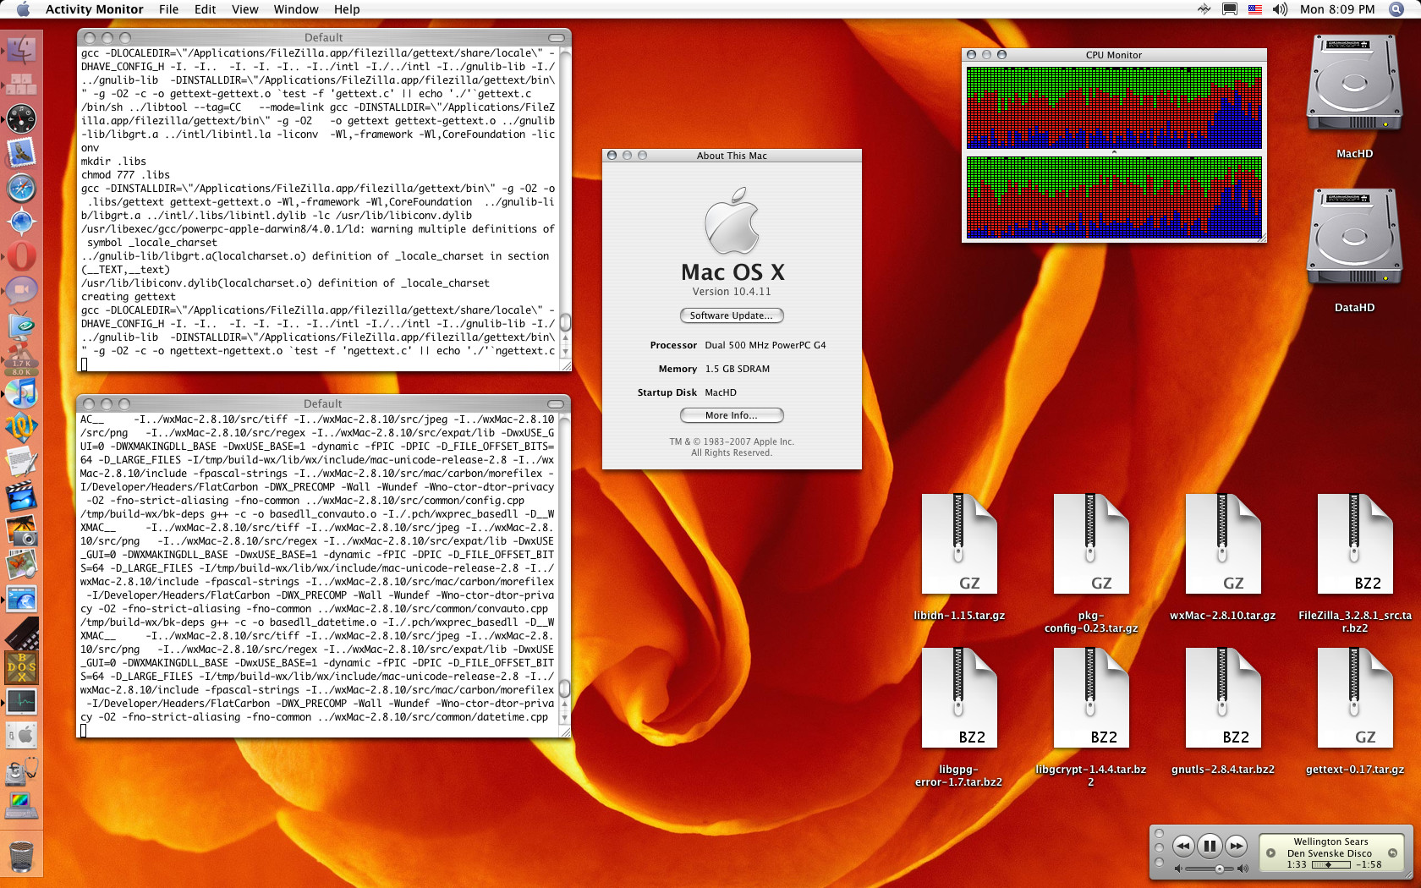Image resolution: width=1421 pixels, height=888 pixels.
Task: Open the Window menu
Action: [295, 9]
